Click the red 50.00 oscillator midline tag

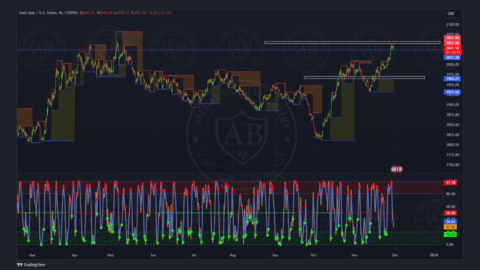[450, 213]
